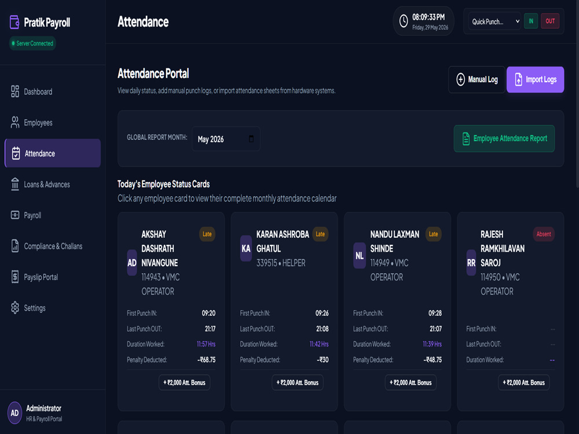Click the Dashboard grid icon
579x434 pixels.
pyautogui.click(x=15, y=91)
